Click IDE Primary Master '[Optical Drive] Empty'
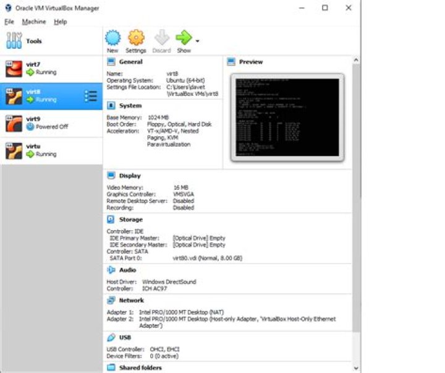This screenshot has height=373, width=445. (199, 238)
